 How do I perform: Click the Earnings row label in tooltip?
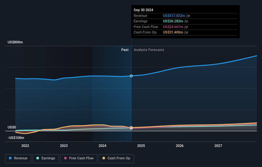[x=140, y=21]
